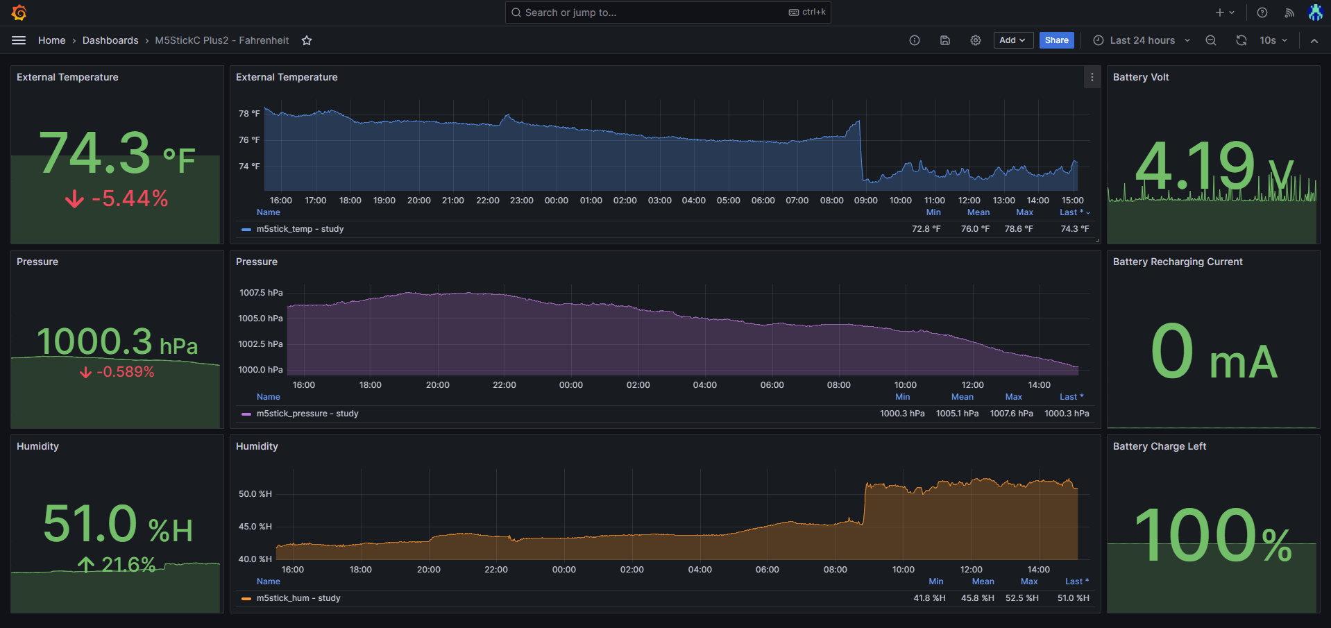Open External Temperature panel three-dot menu
The height and width of the screenshot is (628, 1331).
[1092, 77]
